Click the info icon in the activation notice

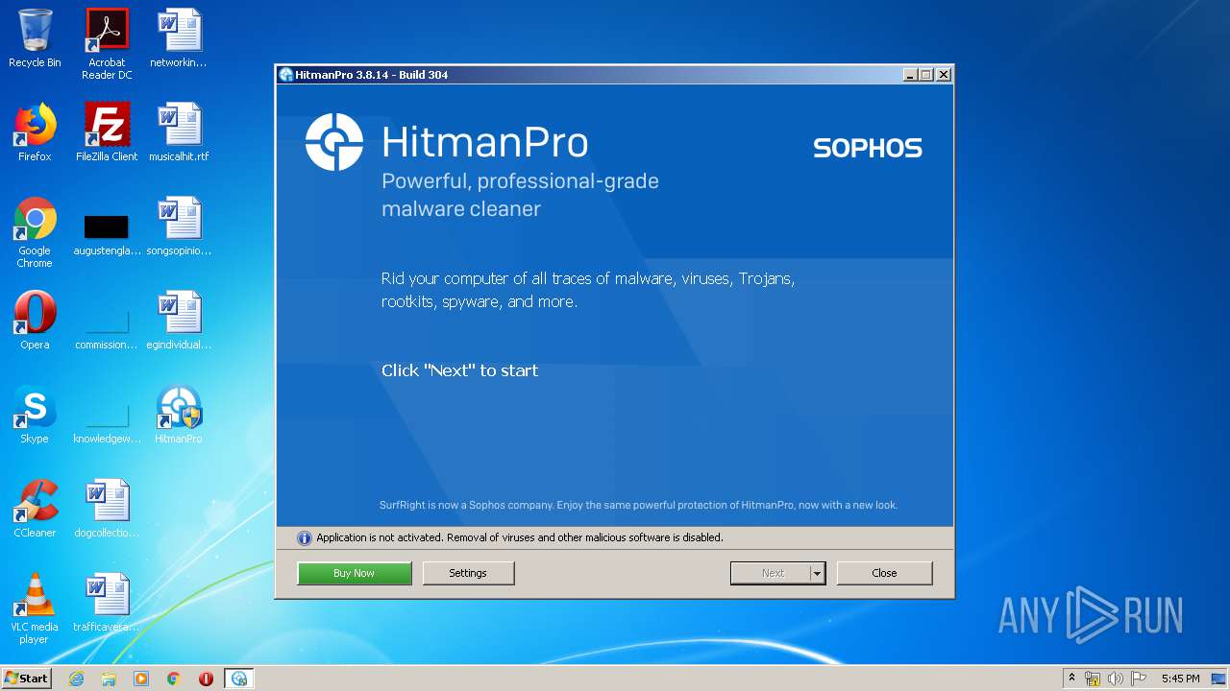point(304,538)
